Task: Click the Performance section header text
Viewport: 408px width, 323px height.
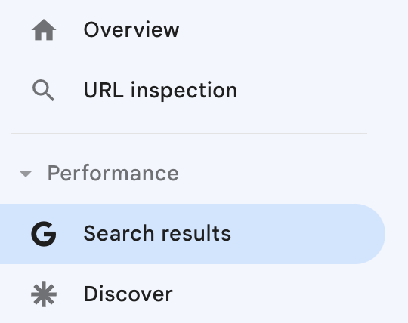Action: [x=113, y=174]
